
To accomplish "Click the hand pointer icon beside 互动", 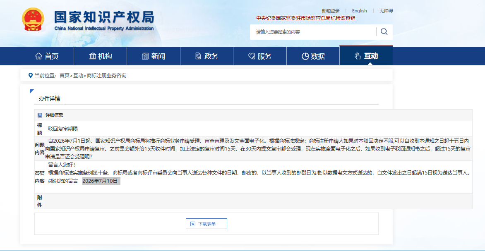I will click(358, 56).
